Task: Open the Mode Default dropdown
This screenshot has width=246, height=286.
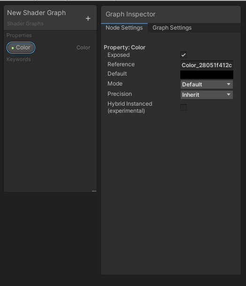Action: click(207, 85)
